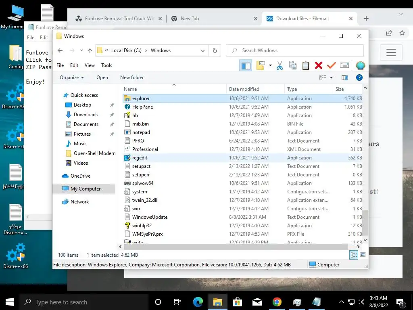Switch to details view icon in status bar

(x=354, y=255)
